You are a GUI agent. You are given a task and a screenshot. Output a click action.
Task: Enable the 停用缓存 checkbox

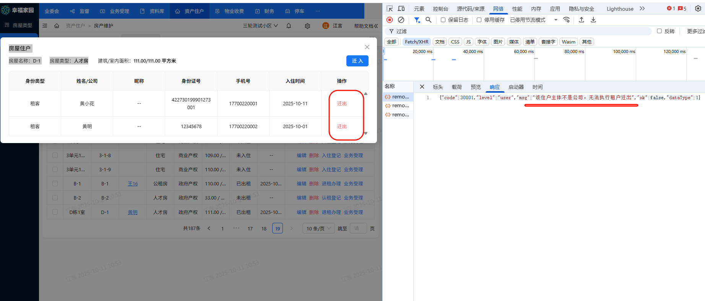pyautogui.click(x=479, y=20)
